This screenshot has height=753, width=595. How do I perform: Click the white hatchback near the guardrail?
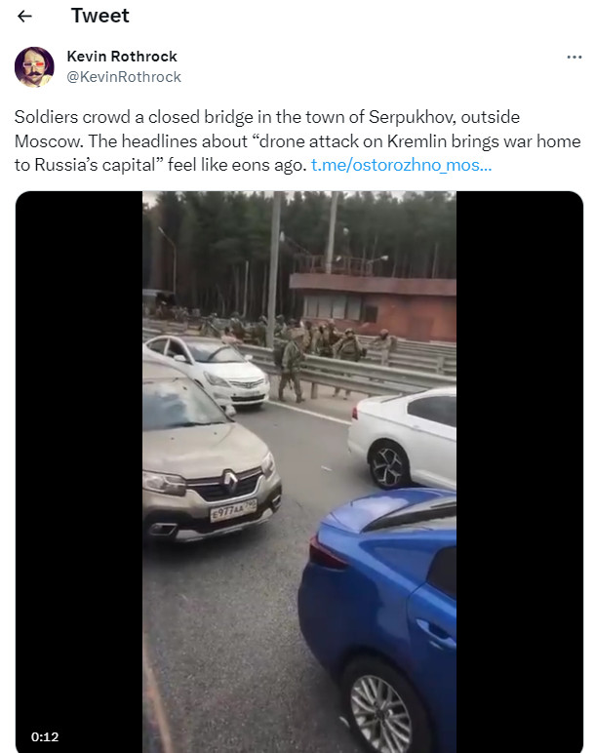207,369
